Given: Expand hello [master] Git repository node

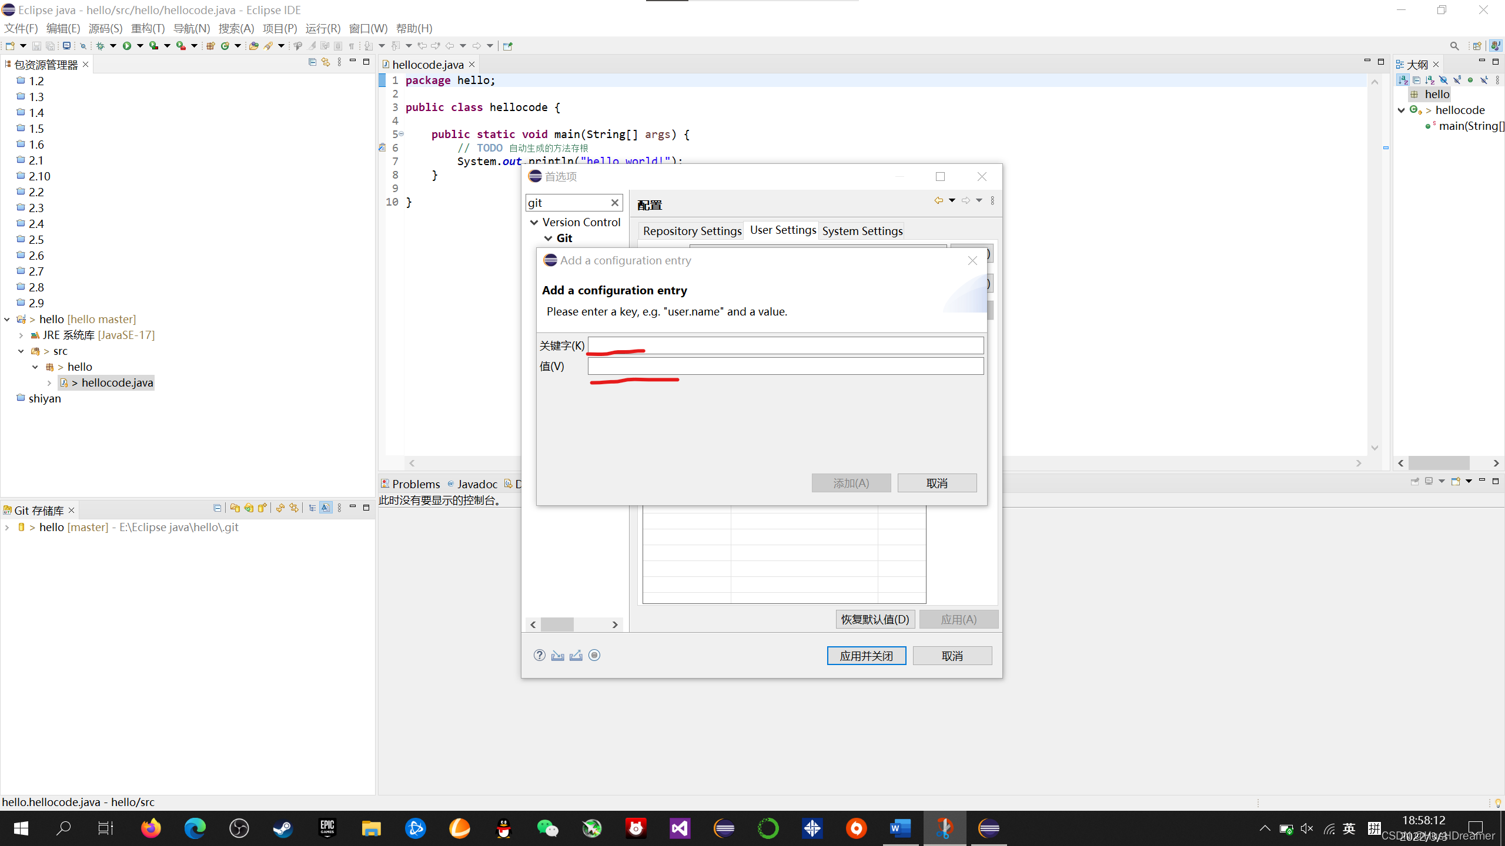Looking at the screenshot, I should tap(7, 528).
